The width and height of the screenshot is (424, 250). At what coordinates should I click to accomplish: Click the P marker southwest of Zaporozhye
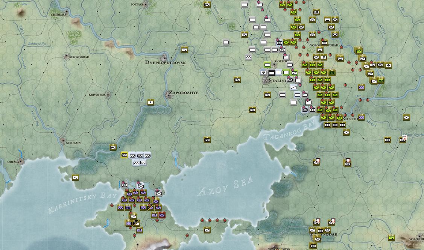click(x=150, y=102)
